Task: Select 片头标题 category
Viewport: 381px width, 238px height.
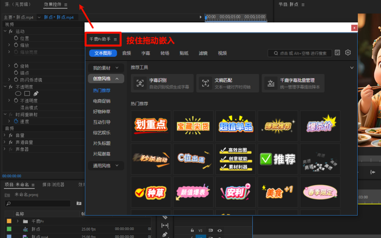Action: pyautogui.click(x=102, y=143)
